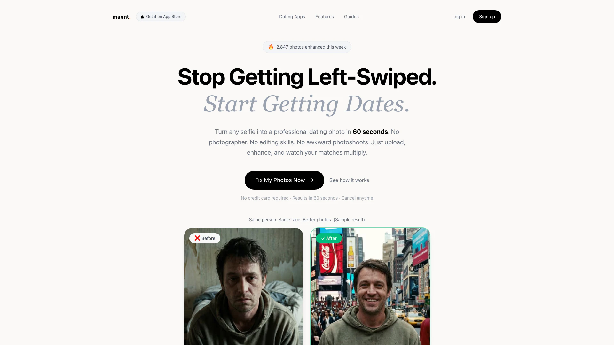Click the green After label badge
The height and width of the screenshot is (345, 614).
329,238
